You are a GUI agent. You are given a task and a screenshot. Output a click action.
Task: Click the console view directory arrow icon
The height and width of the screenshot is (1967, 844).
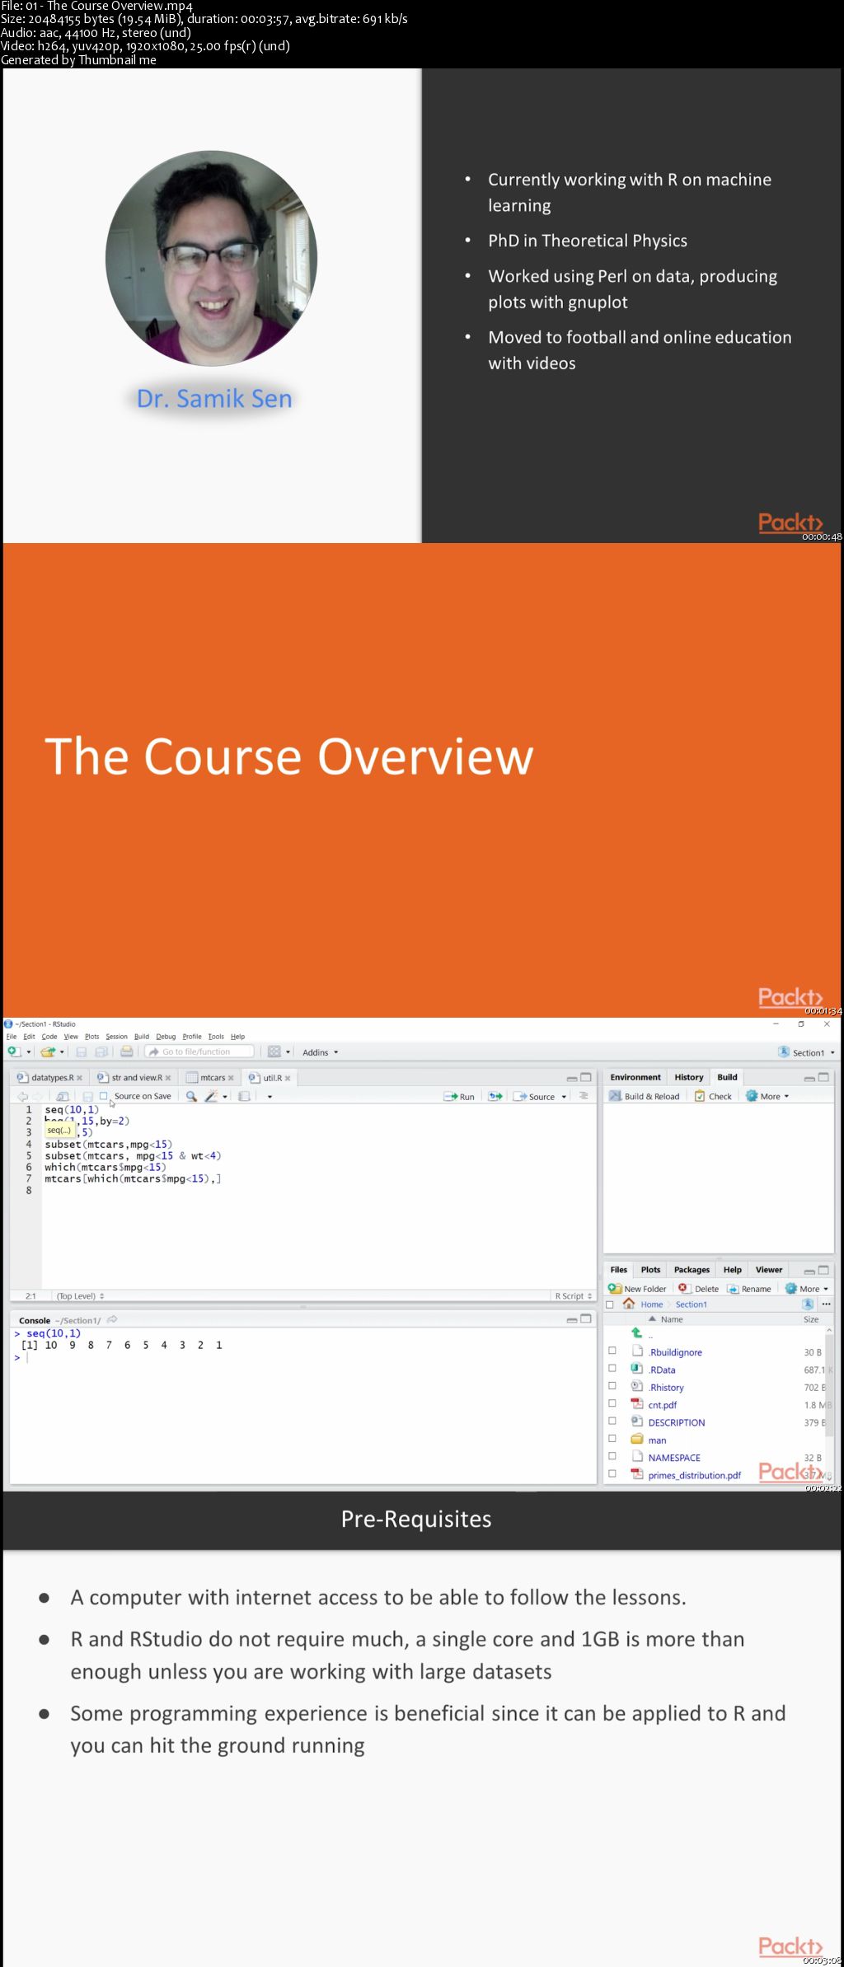[x=112, y=1319]
